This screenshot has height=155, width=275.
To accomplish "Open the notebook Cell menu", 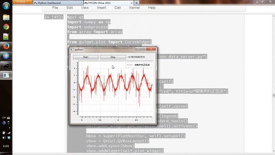I will (x=118, y=8).
